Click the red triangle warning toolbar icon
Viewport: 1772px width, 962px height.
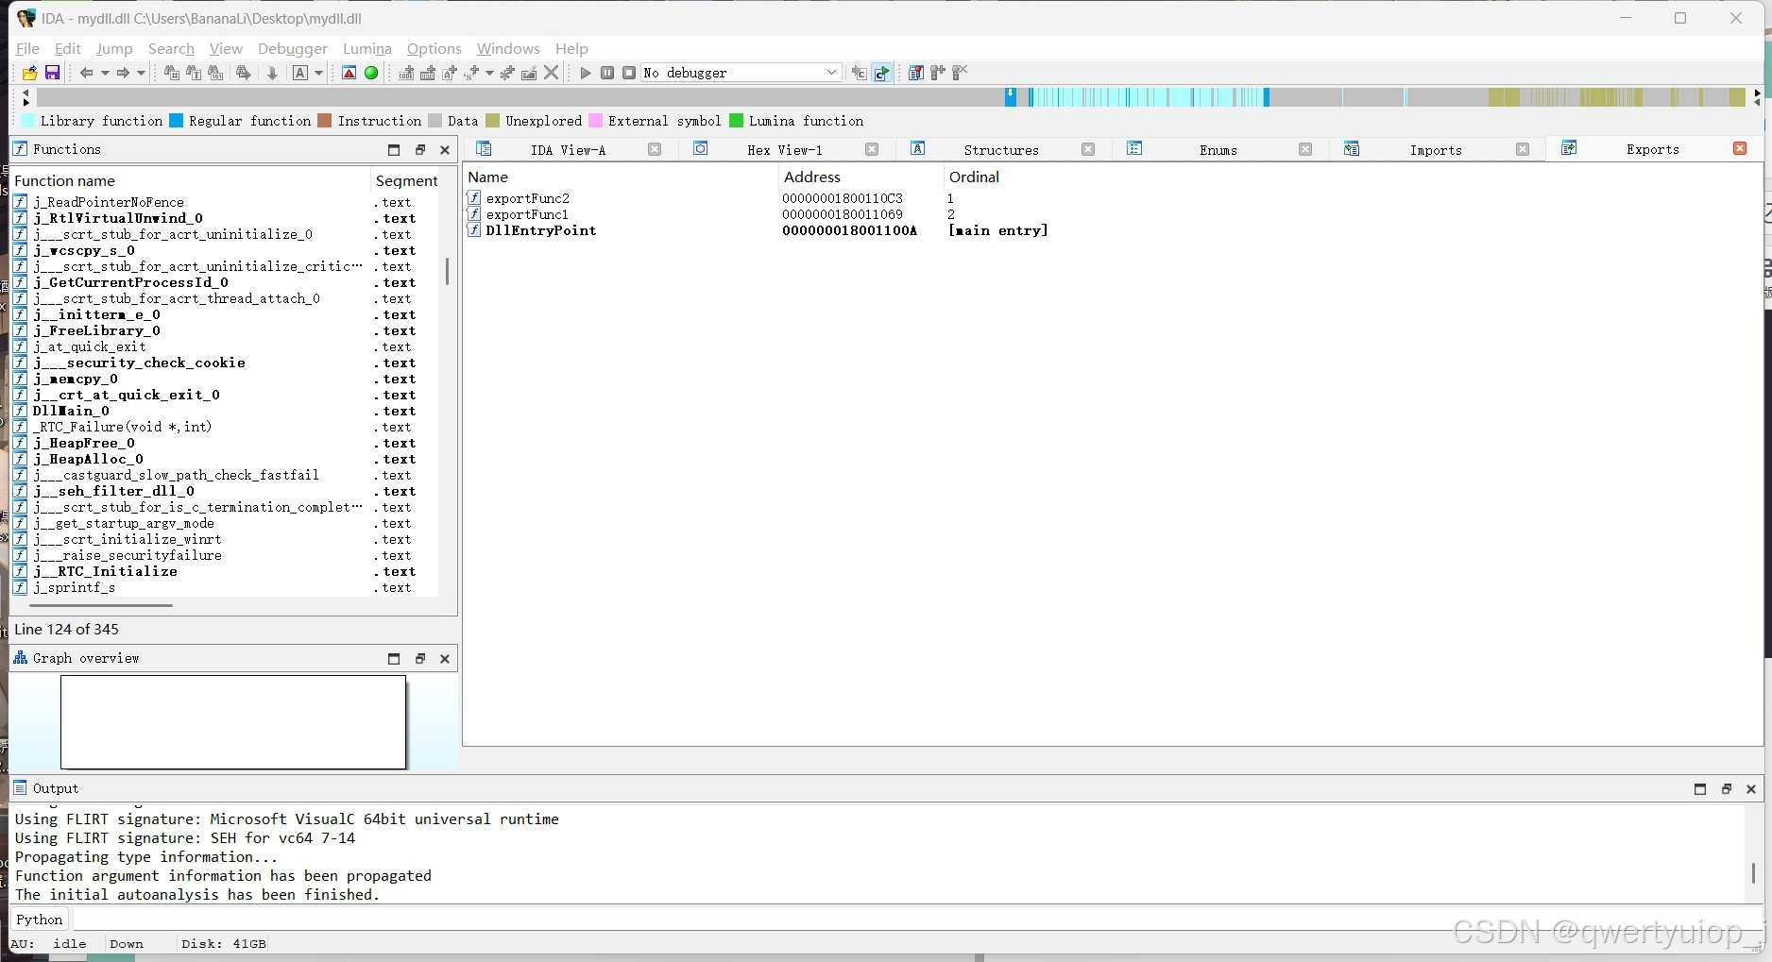pyautogui.click(x=349, y=73)
